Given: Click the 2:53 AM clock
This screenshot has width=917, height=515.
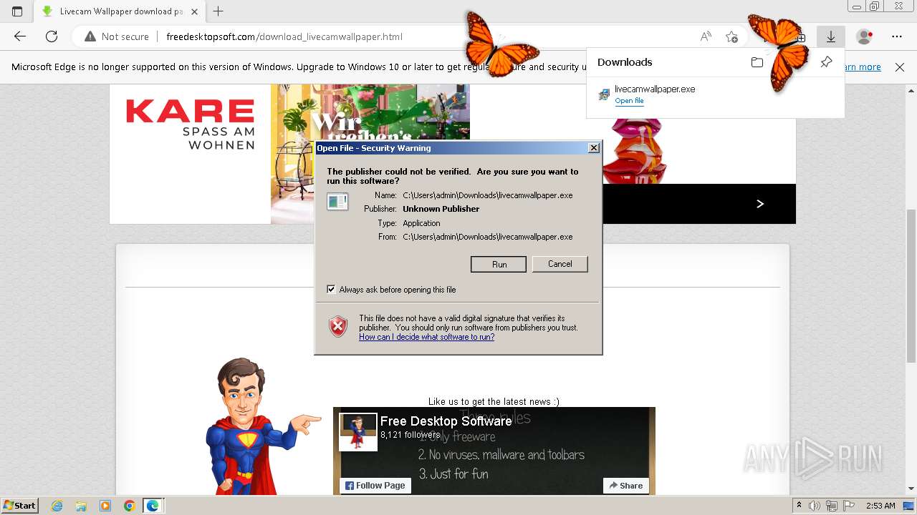Looking at the screenshot, I should coord(880,506).
